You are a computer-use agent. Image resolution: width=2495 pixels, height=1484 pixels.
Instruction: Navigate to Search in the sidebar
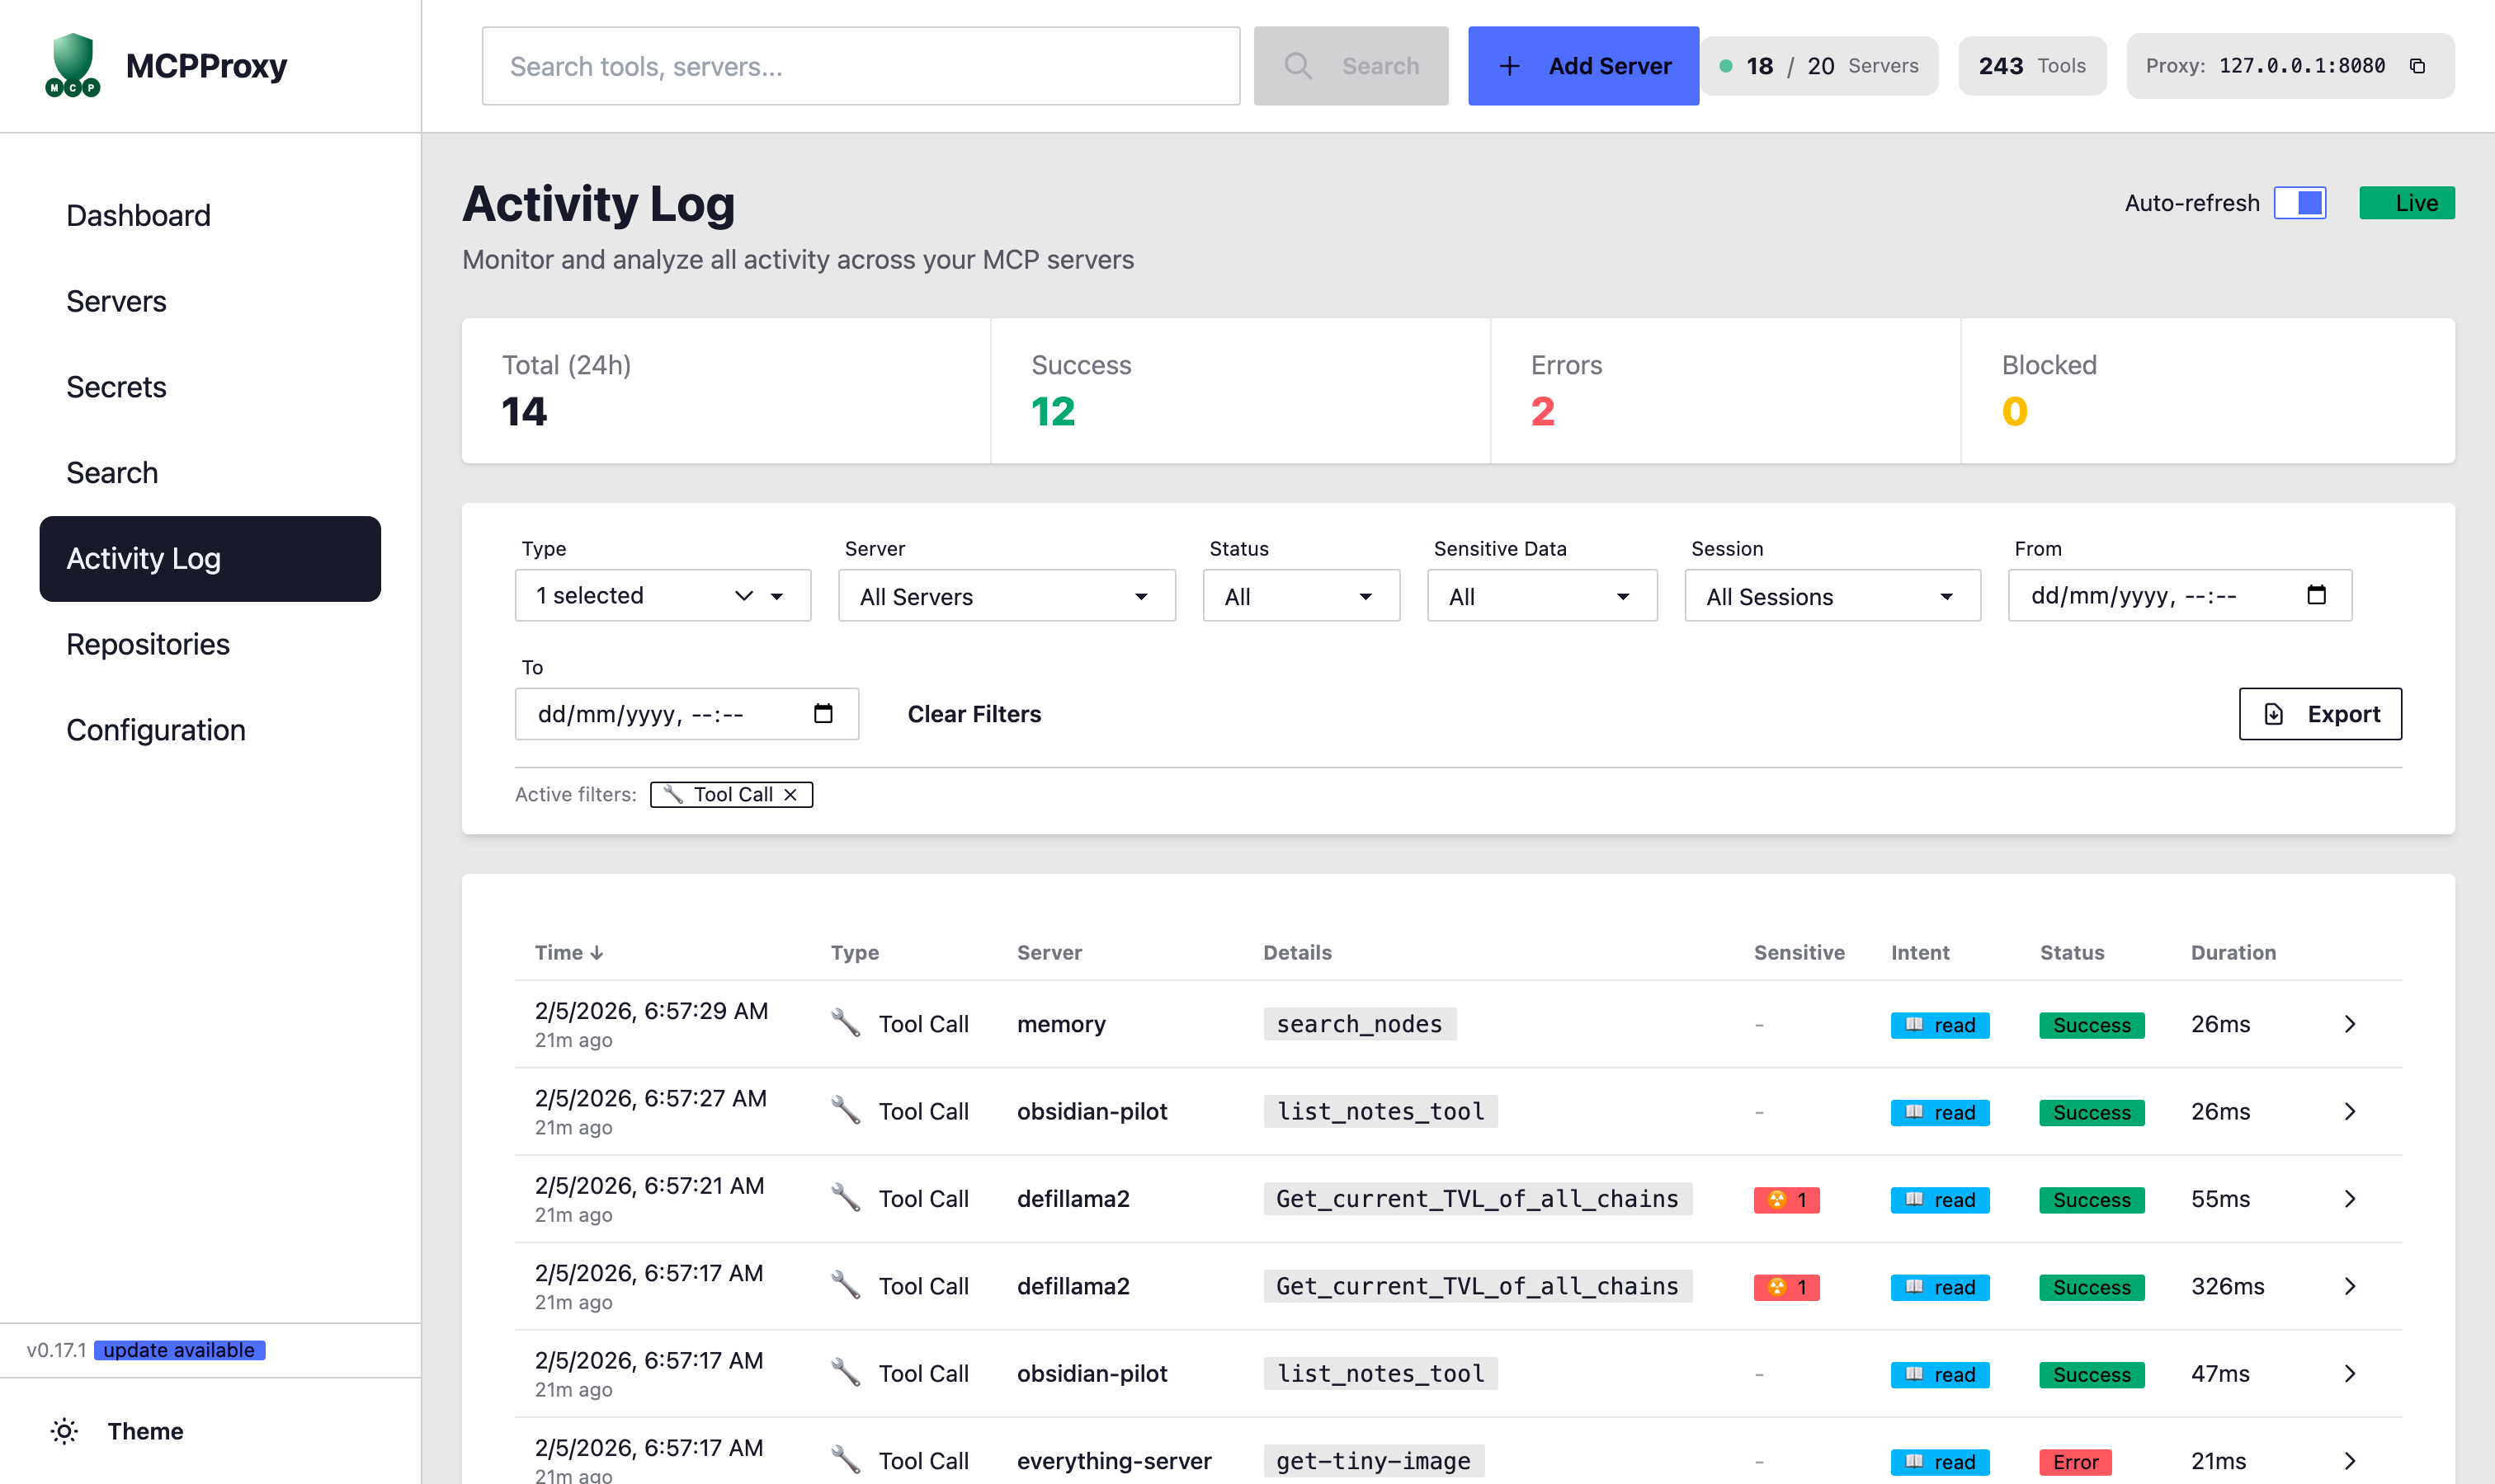point(210,473)
